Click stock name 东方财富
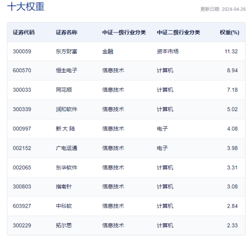 pos(67,51)
